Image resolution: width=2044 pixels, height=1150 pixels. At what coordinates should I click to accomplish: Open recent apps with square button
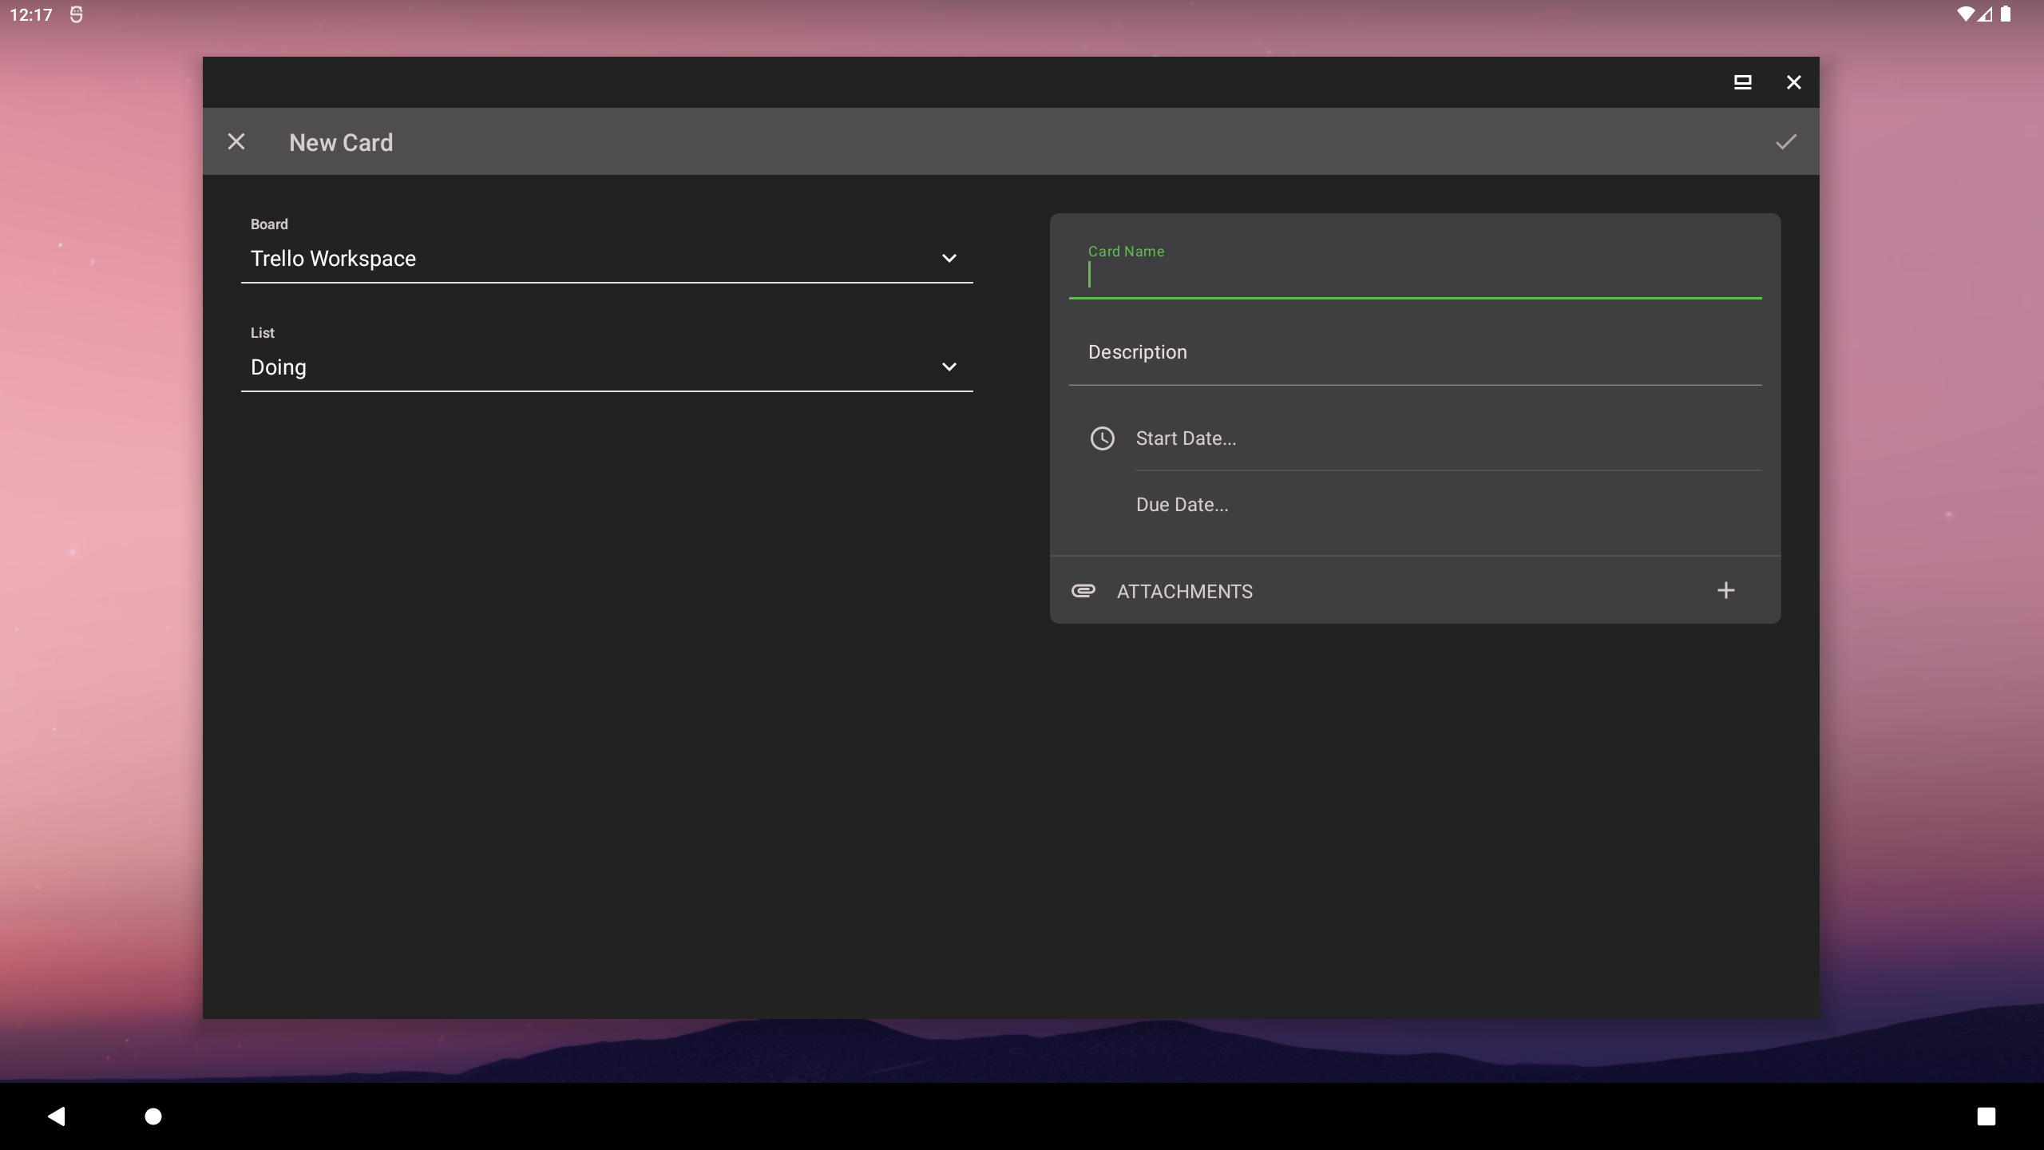1987,1116
